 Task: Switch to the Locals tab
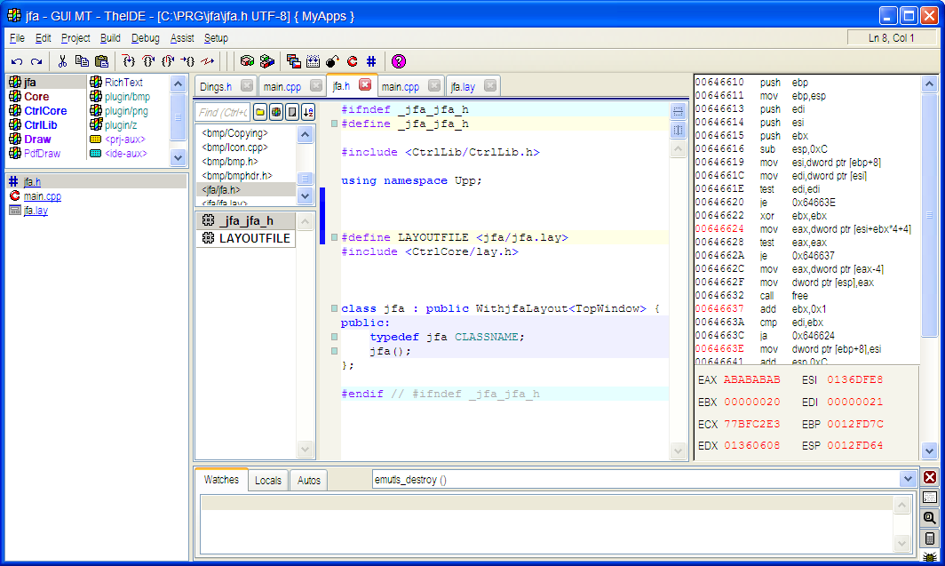267,480
